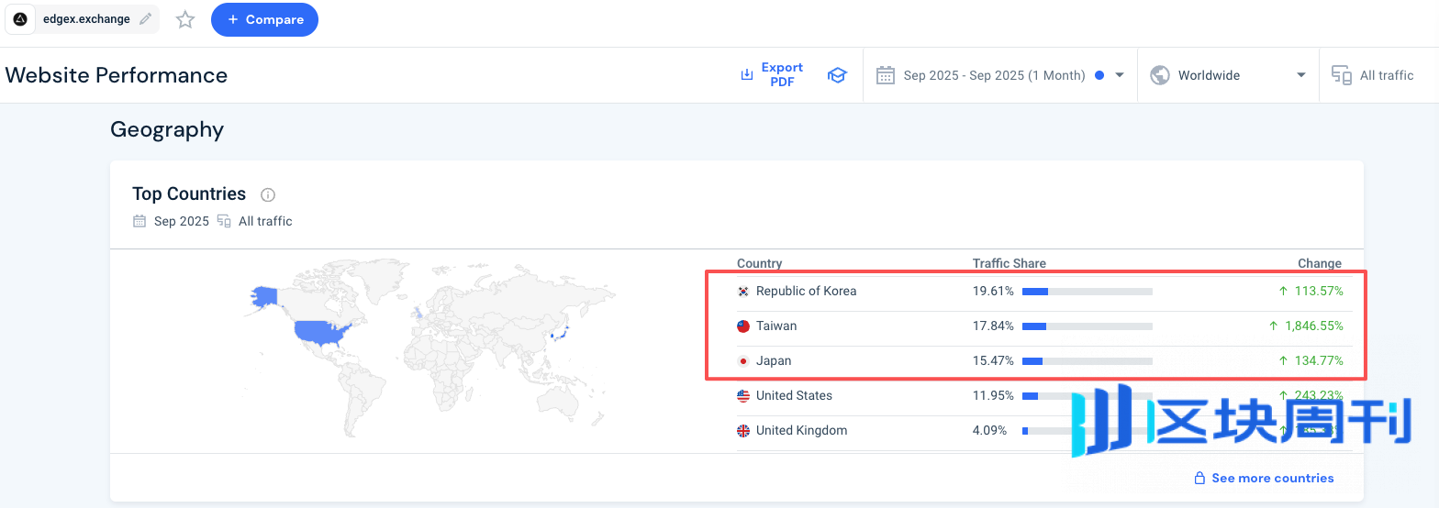The image size is (1439, 508).
Task: Select the Republic of Korea row
Action: (x=806, y=292)
